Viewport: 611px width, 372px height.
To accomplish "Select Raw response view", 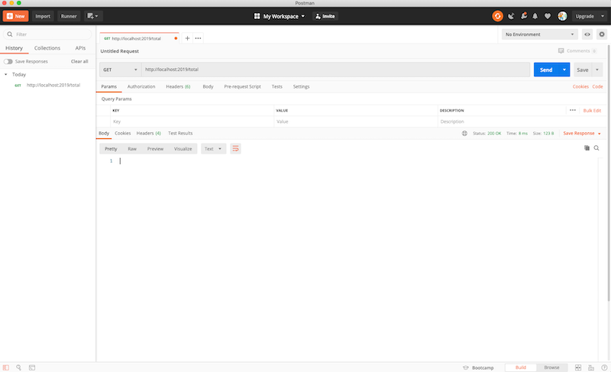I will [132, 149].
